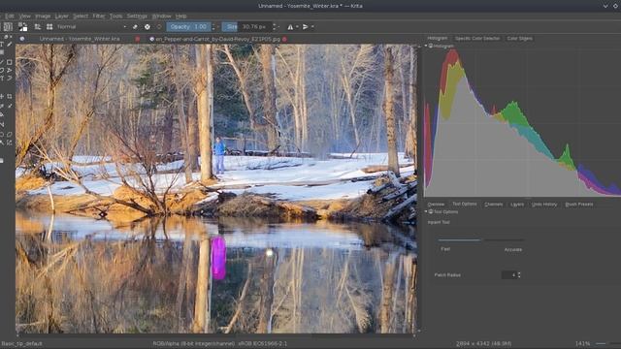Toggle preserve alpha
Image resolution: width=621 pixels, height=349 pixels.
(147, 27)
